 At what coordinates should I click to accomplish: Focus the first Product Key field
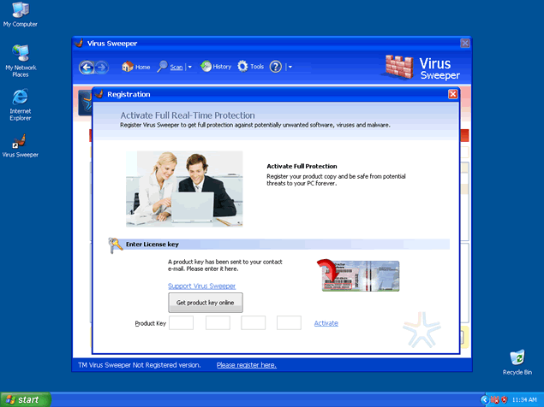(181, 323)
